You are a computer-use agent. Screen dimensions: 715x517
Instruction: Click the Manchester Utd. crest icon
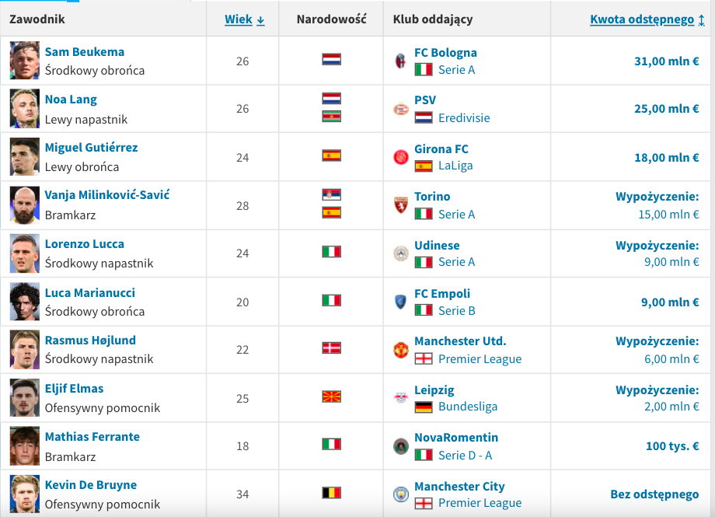coord(400,350)
